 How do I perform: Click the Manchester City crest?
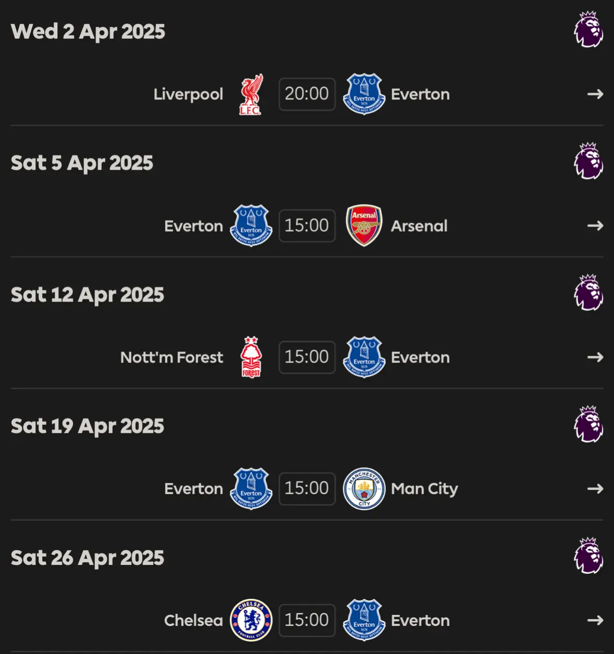(364, 488)
